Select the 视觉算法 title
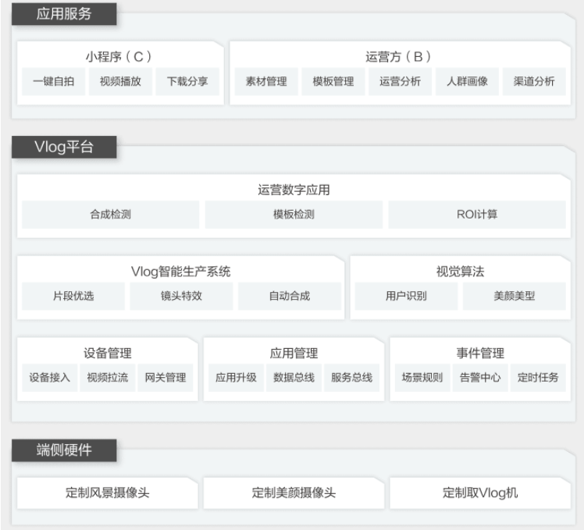 click(x=461, y=272)
